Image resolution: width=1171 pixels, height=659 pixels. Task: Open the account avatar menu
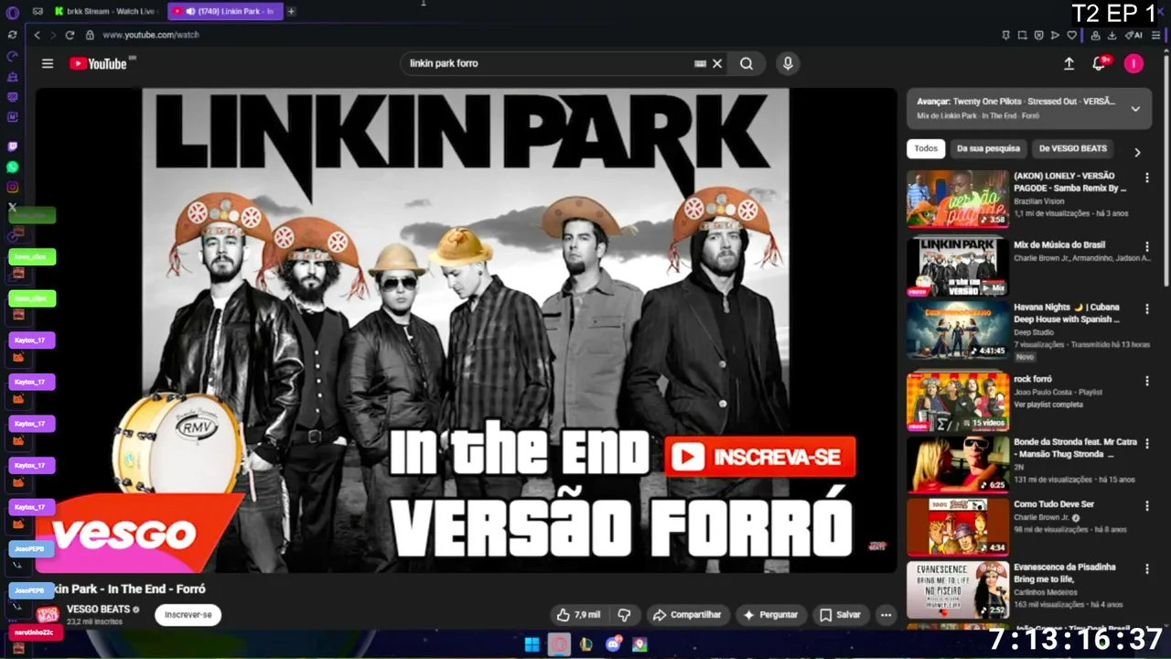(x=1133, y=63)
